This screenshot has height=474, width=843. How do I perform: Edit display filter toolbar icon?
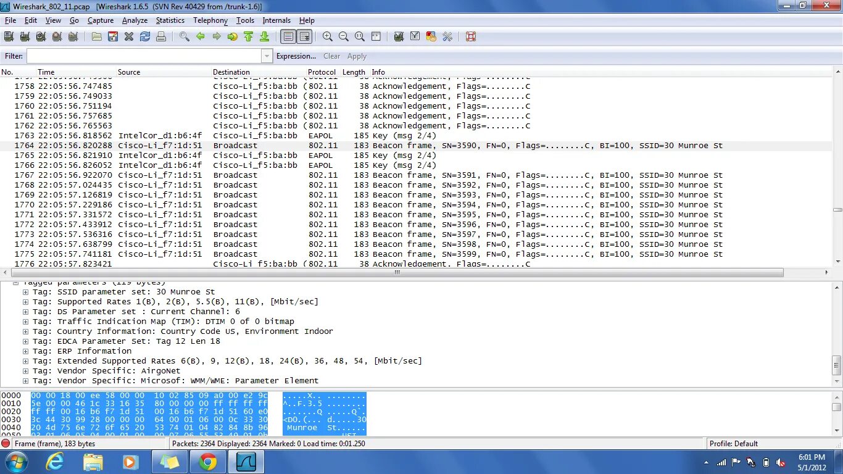pos(415,37)
